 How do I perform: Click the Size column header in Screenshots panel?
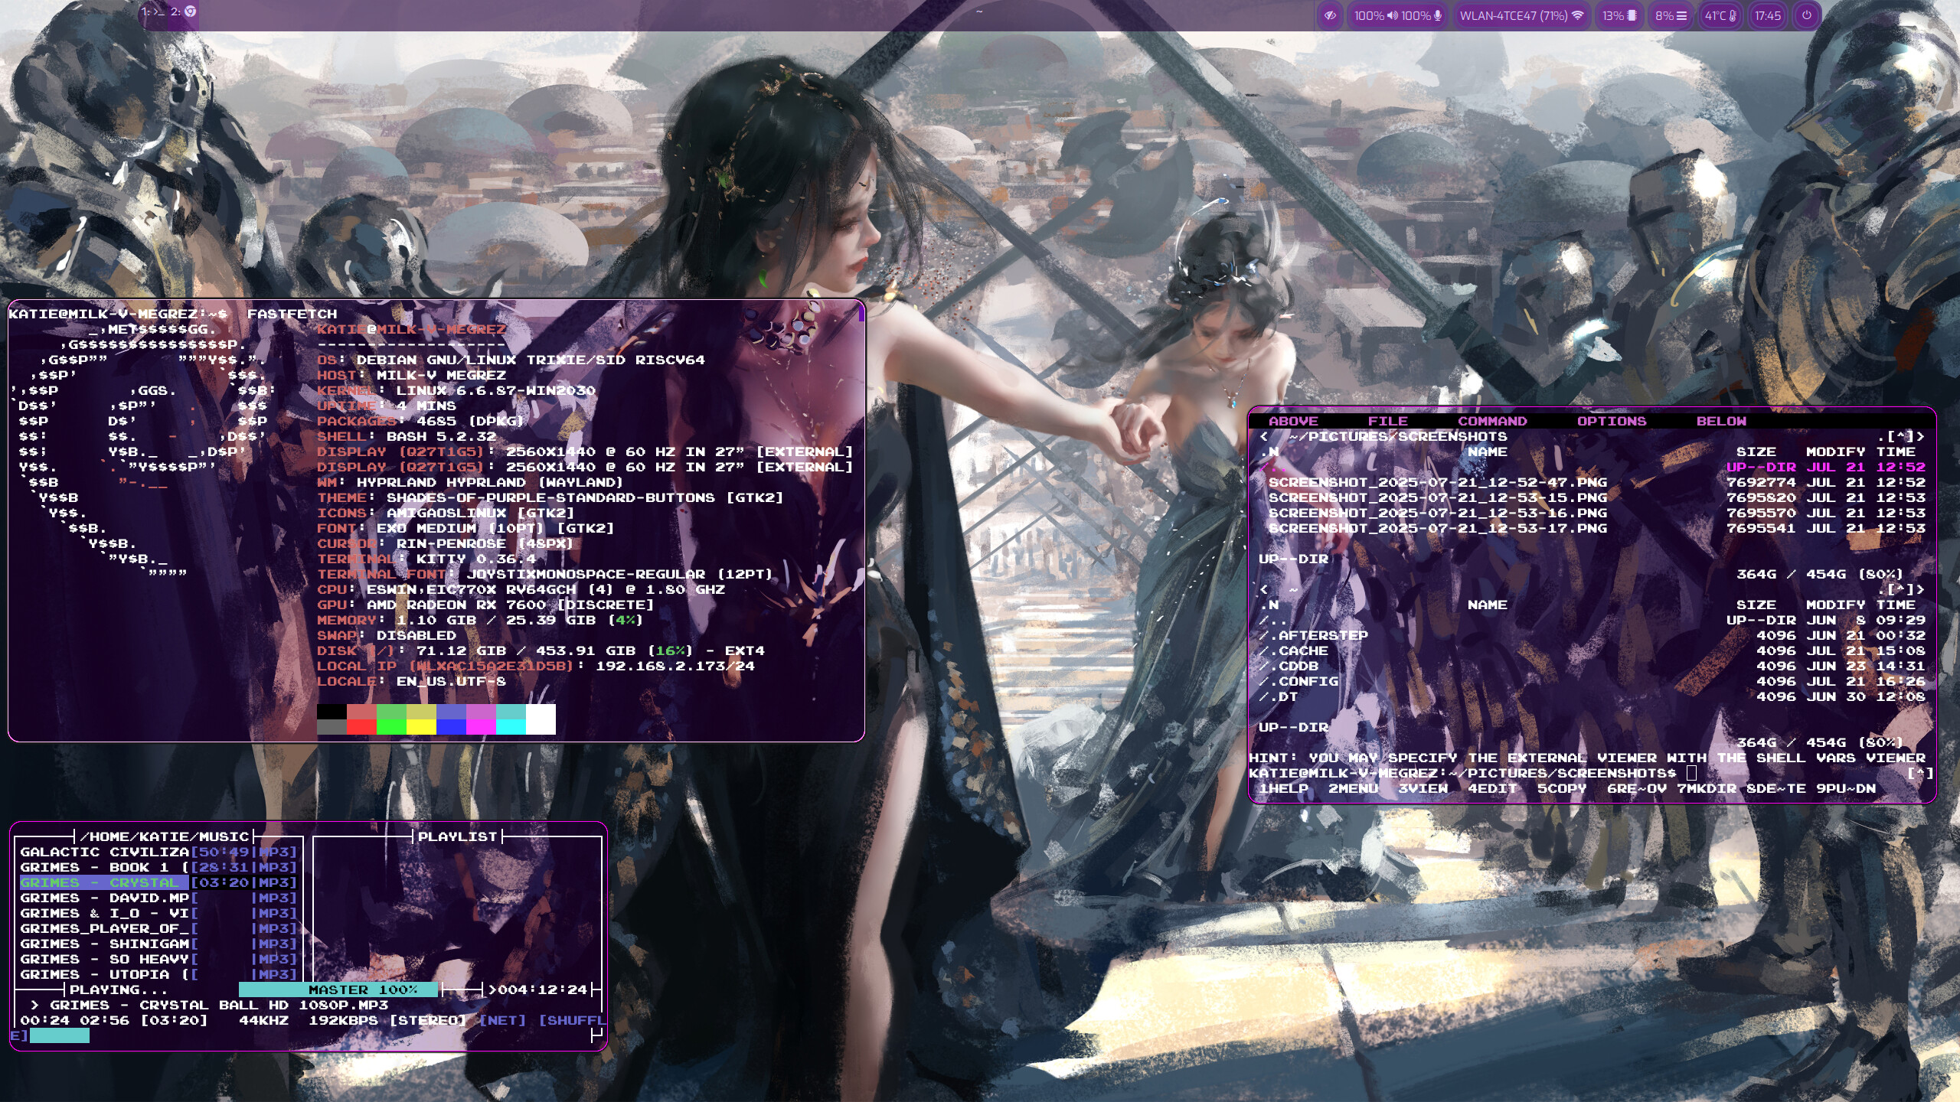pos(1756,452)
